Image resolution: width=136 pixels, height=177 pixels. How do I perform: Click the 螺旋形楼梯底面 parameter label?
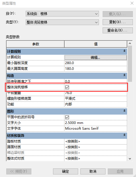[x=19, y=99]
